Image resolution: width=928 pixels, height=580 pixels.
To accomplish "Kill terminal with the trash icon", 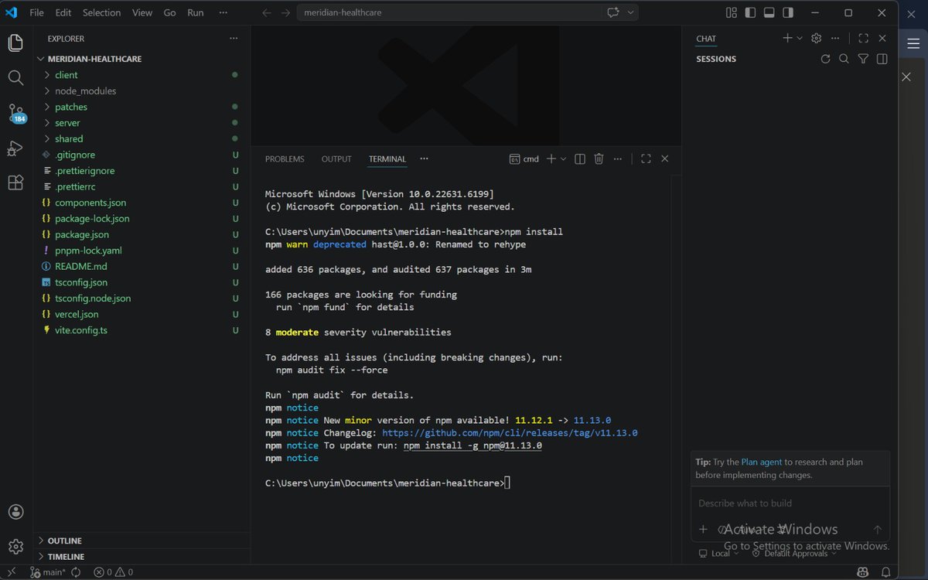I will click(599, 159).
